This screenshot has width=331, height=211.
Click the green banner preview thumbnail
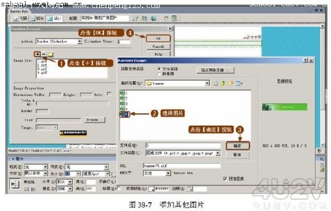click(285, 107)
